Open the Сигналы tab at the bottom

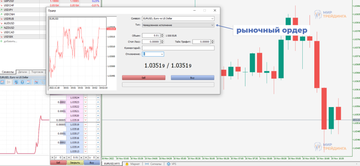pos(154,164)
